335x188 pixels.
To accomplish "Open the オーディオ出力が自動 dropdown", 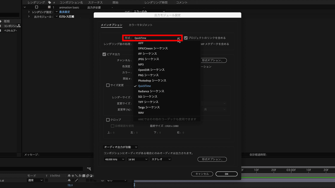I will pos(121,147).
